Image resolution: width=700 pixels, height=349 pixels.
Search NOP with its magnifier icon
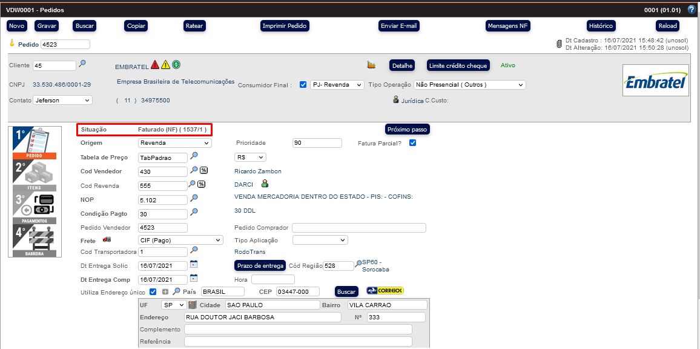(194, 198)
